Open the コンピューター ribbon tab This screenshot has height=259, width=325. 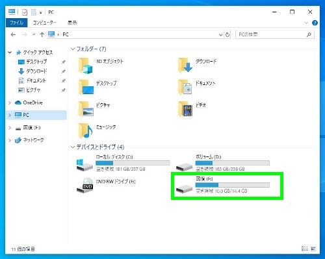(45, 23)
